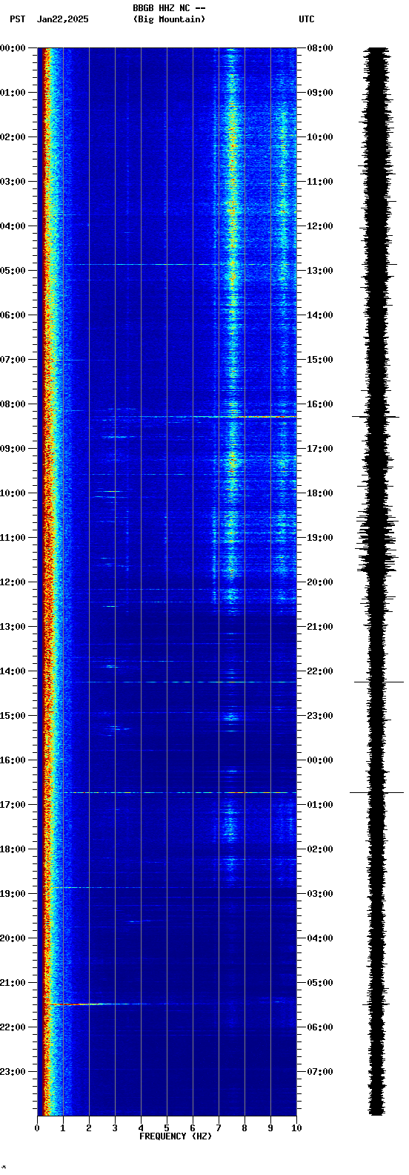Click the PST time label "02:00"

(13, 137)
